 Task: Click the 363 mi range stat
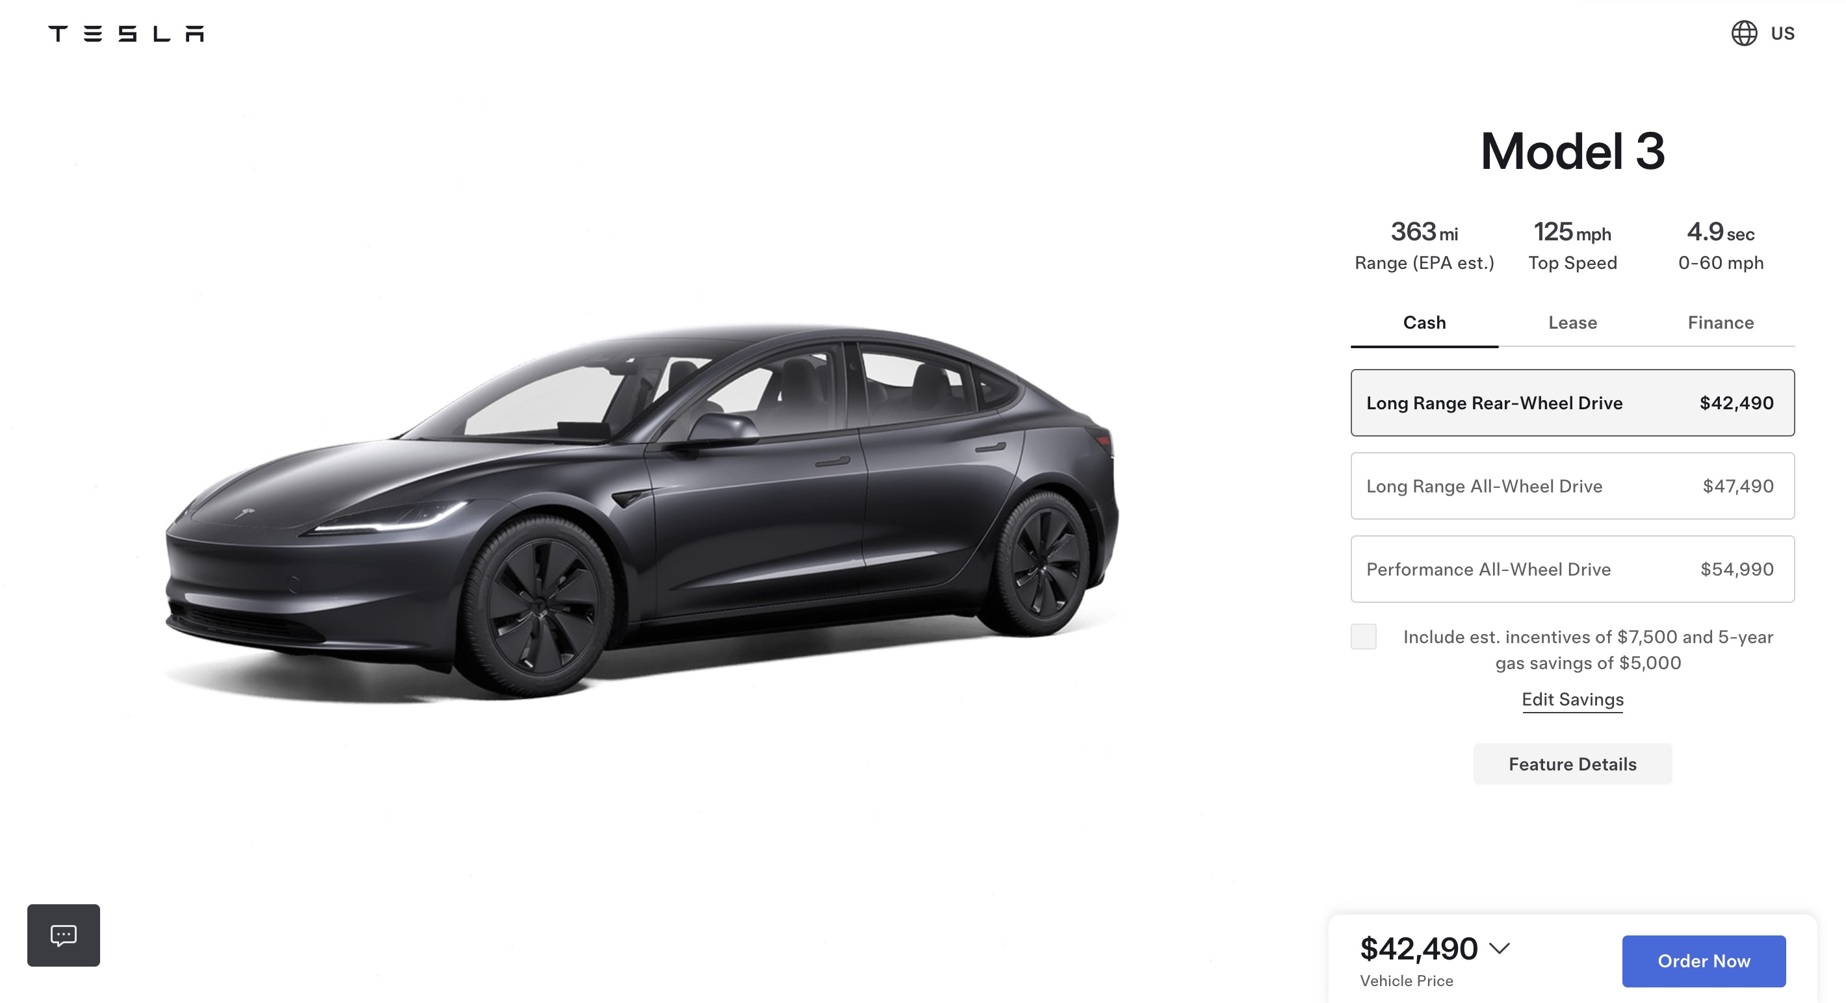pyautogui.click(x=1424, y=246)
